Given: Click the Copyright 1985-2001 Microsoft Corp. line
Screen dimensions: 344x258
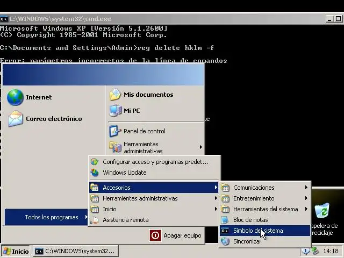Looking at the screenshot, I should [x=83, y=35].
